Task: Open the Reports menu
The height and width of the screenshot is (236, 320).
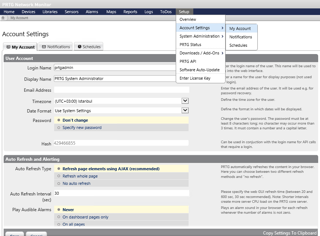Action: pos(130,12)
